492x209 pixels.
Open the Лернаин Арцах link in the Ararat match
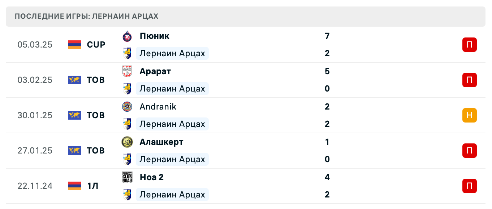coord(172,89)
